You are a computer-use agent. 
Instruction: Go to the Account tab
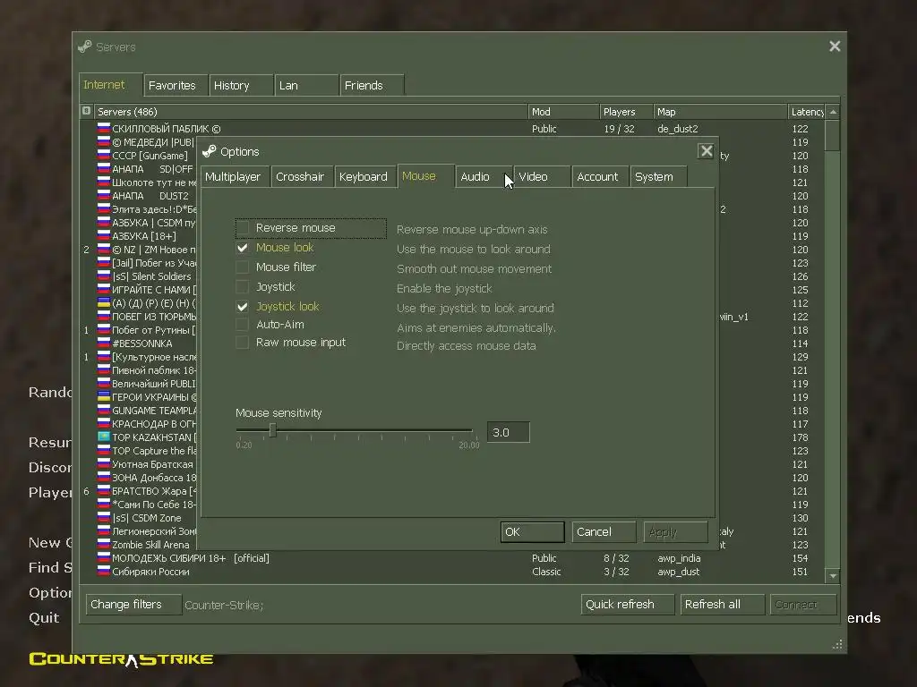599,176
